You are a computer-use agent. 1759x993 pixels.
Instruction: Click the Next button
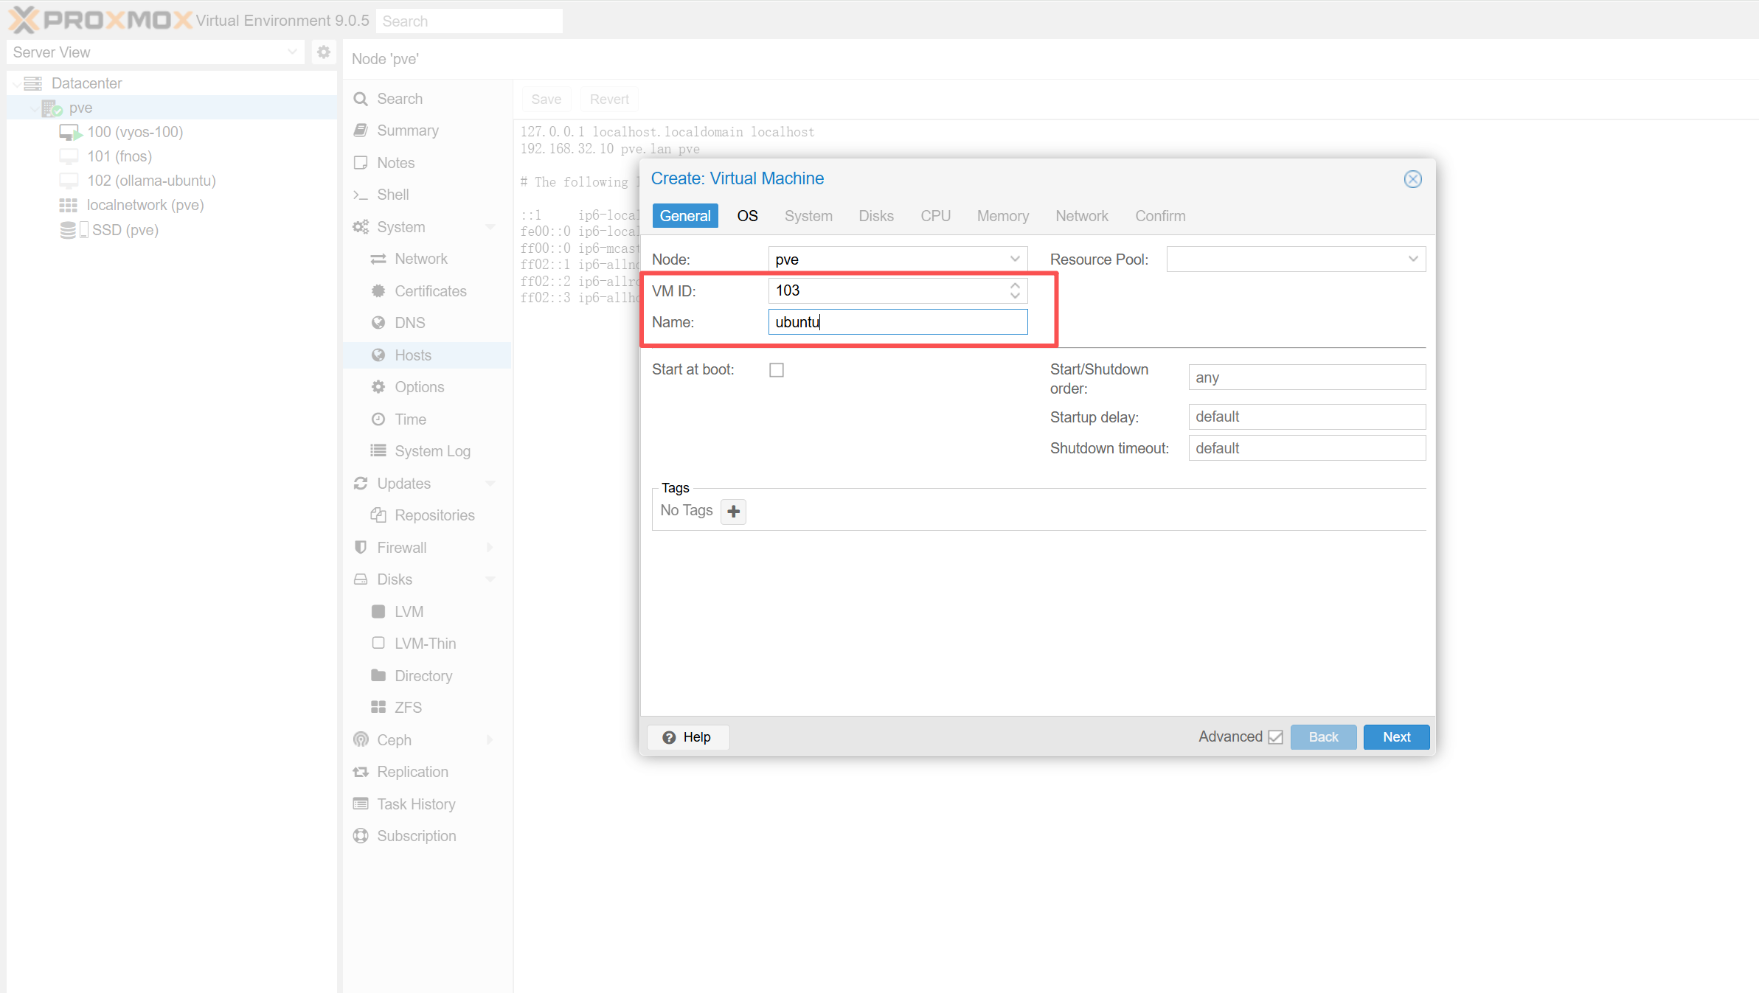(x=1396, y=737)
